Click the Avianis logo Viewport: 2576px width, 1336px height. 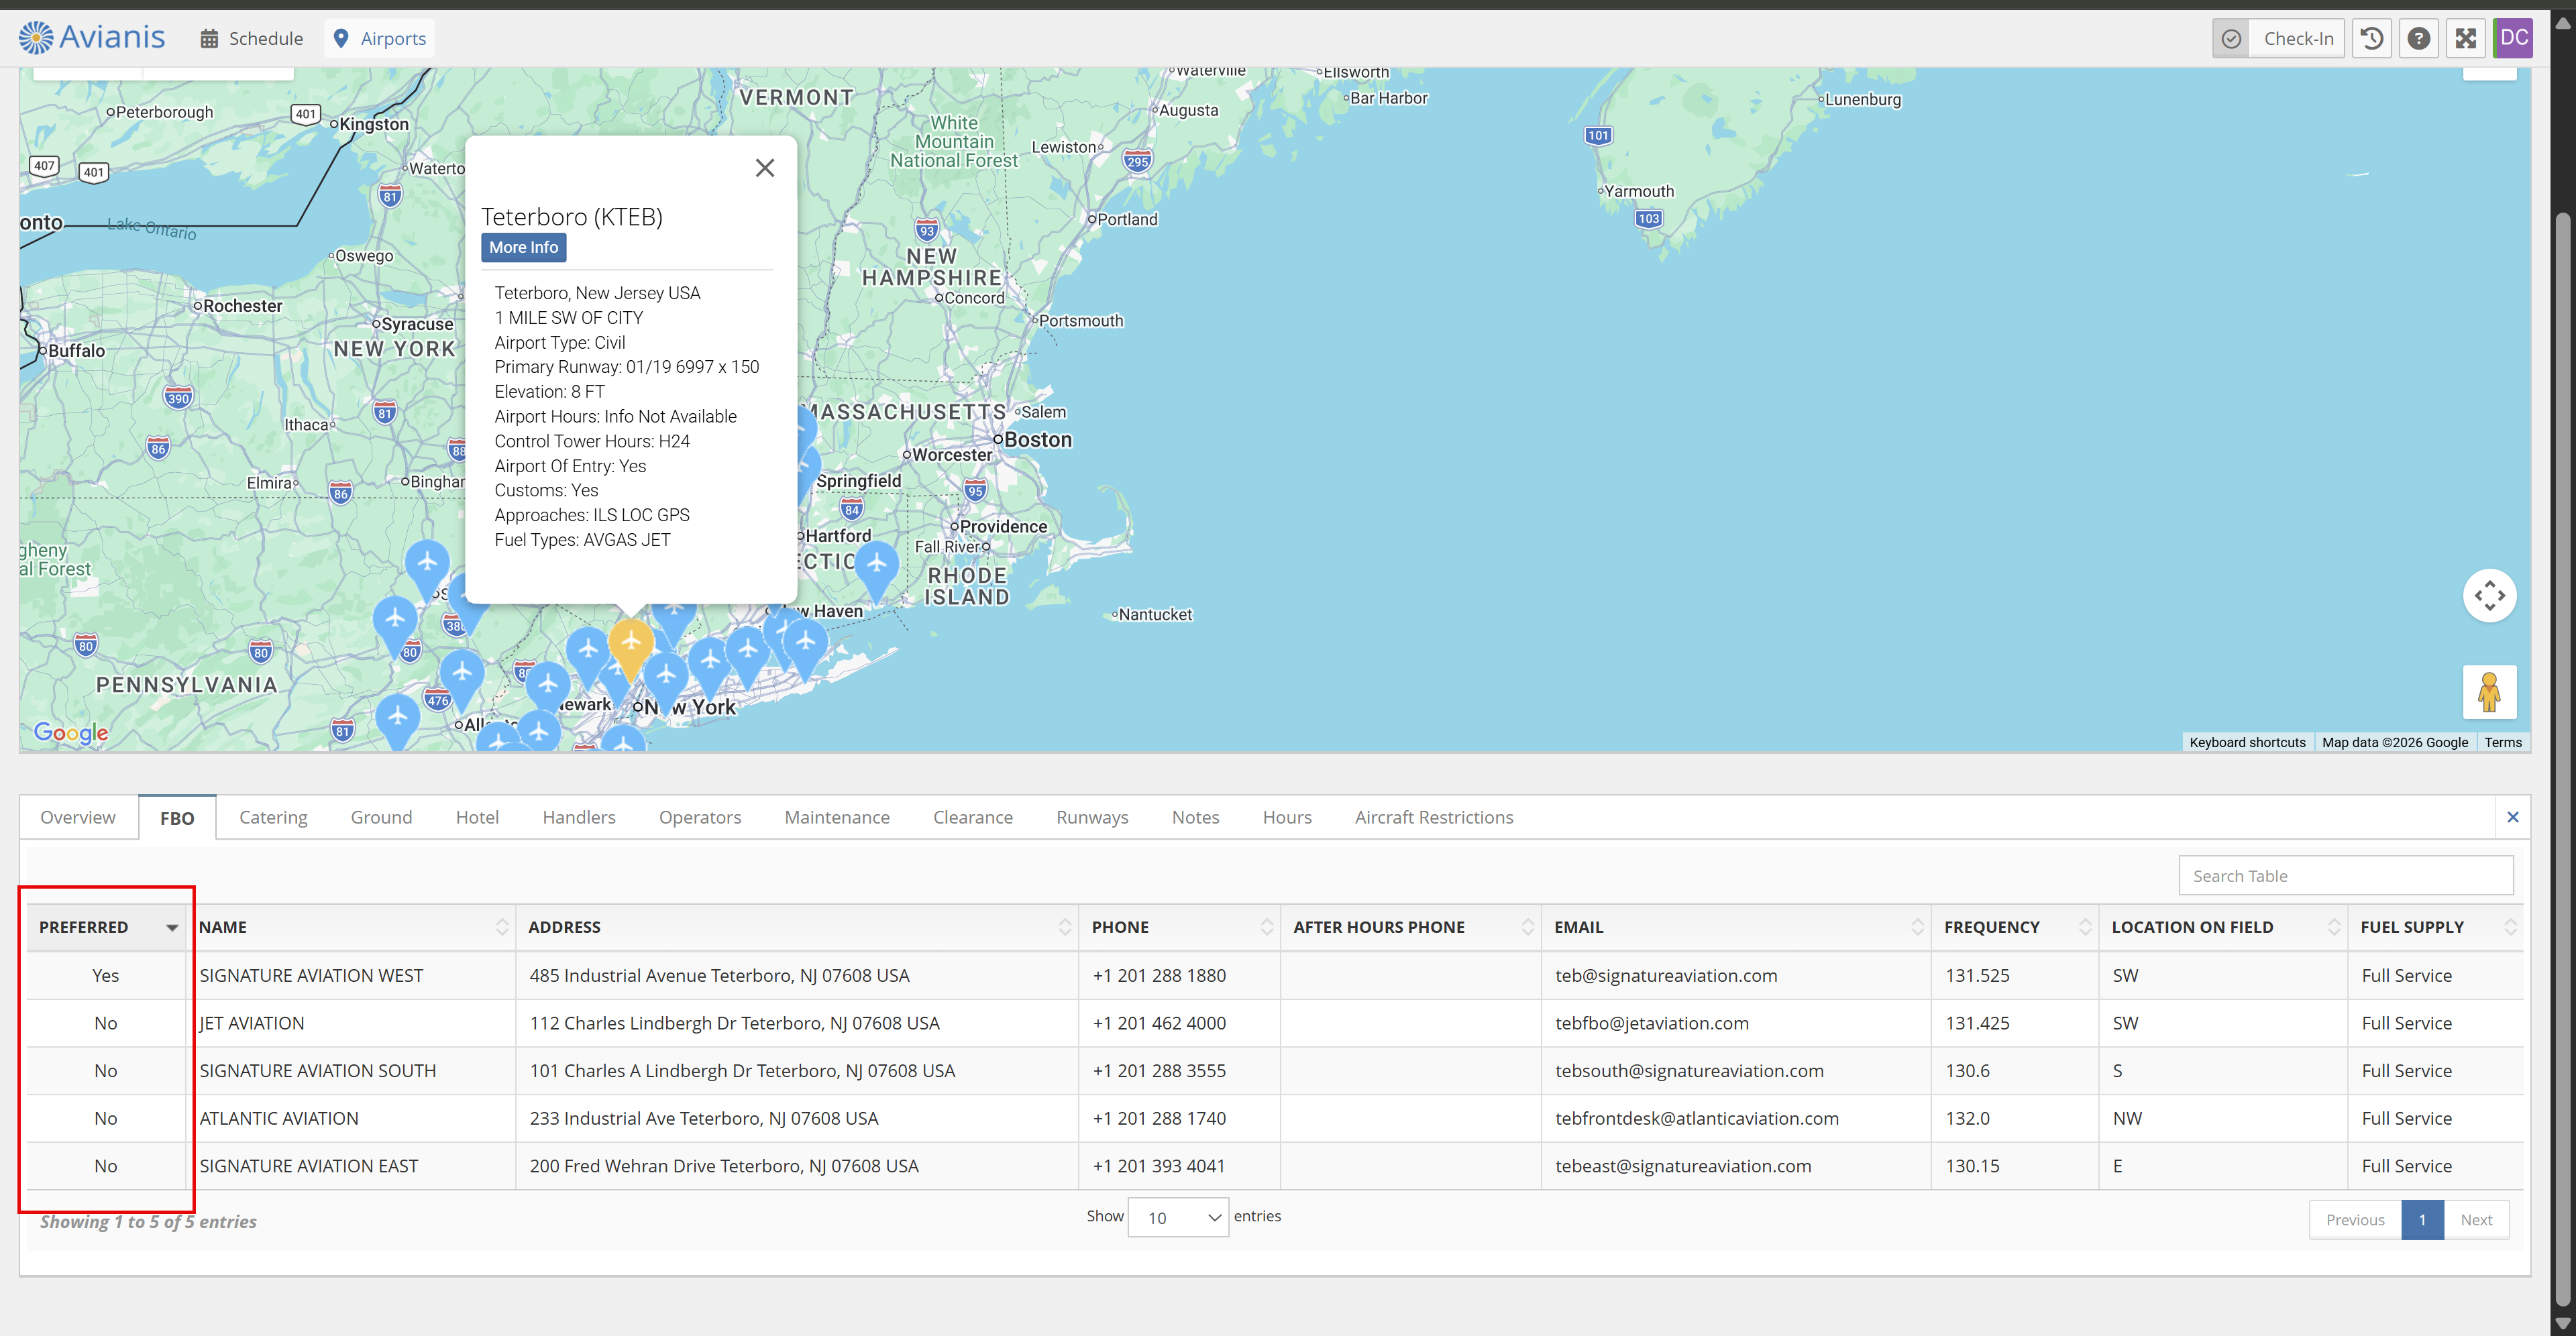coord(92,38)
